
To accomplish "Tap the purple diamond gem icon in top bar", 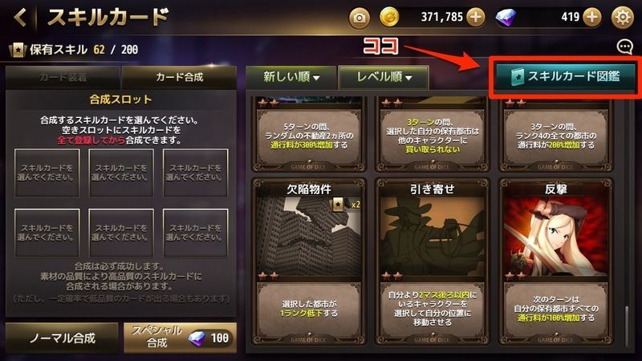I will tap(506, 18).
